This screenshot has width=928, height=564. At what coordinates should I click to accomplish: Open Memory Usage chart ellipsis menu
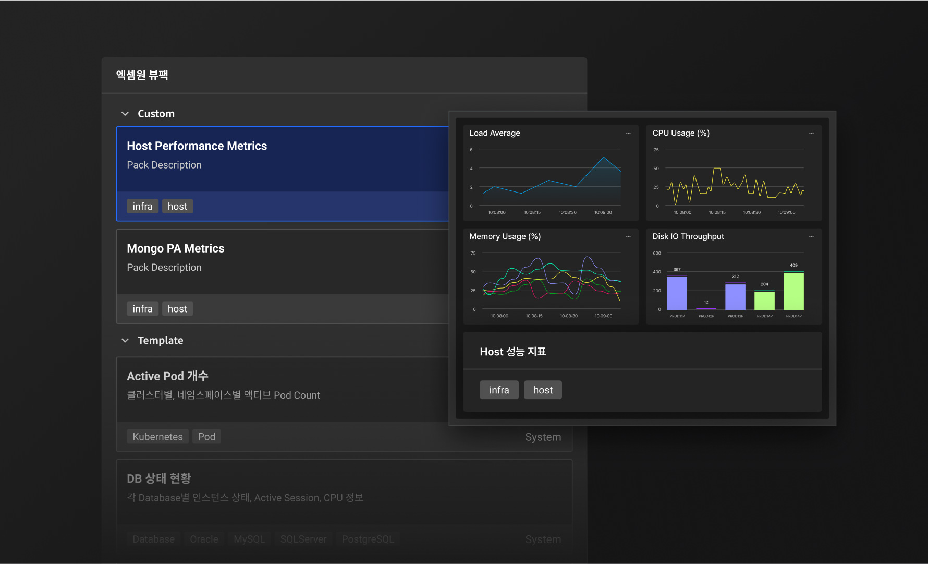pos(628,237)
